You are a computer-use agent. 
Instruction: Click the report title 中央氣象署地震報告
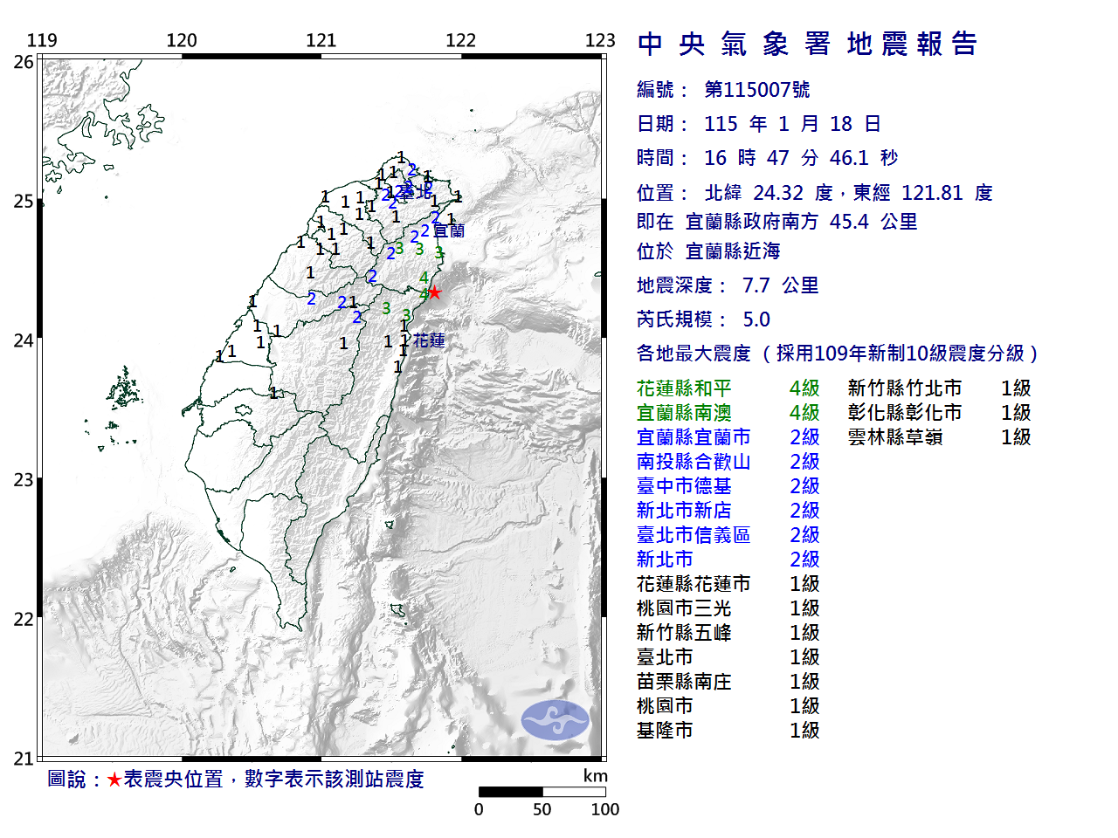tap(807, 44)
